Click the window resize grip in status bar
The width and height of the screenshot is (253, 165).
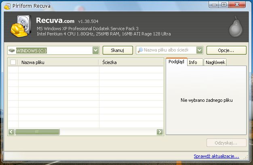pos(246,158)
